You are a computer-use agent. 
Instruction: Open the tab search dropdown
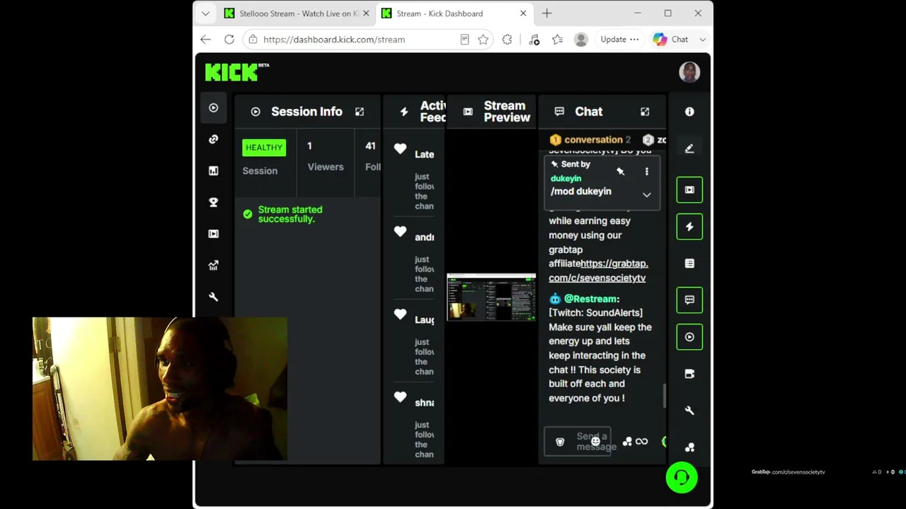205,13
